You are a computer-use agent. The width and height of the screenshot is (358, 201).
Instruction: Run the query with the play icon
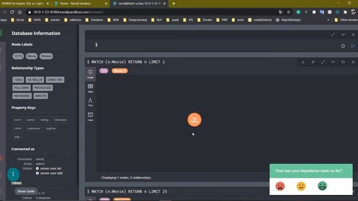coord(353,46)
